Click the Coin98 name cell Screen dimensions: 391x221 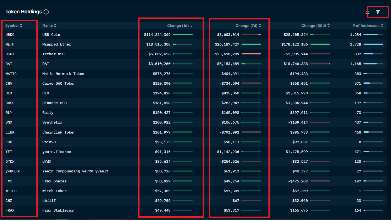tap(49, 142)
